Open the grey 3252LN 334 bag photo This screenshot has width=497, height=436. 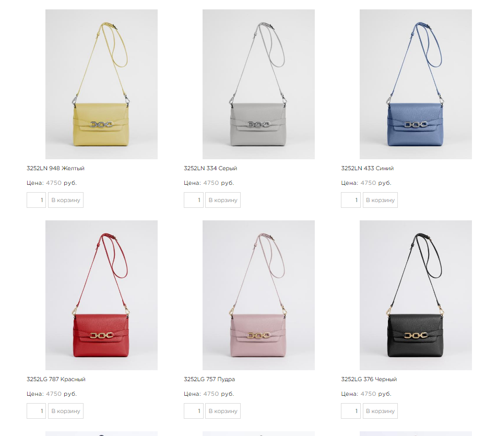pos(258,84)
